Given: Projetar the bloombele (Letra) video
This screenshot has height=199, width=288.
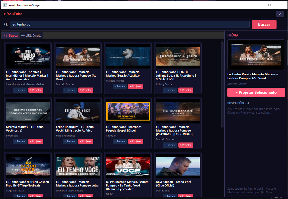Looking at the screenshot, I should click(36, 141).
